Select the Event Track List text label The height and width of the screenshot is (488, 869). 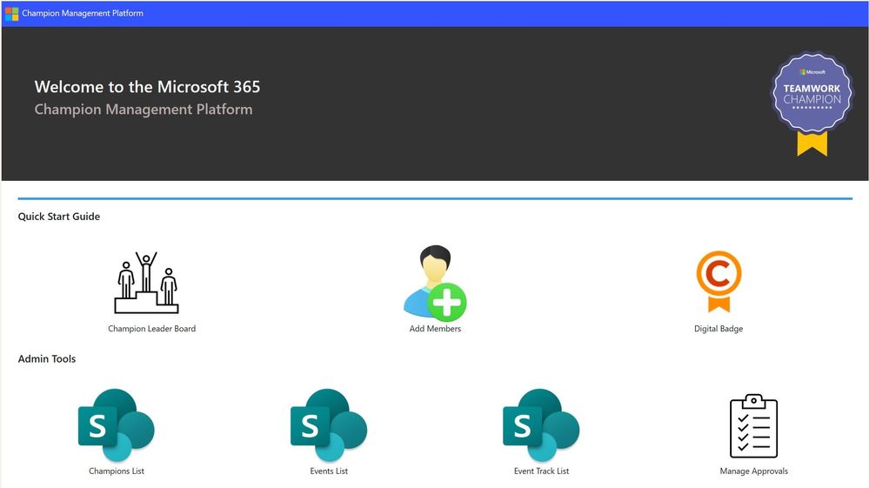pos(541,471)
